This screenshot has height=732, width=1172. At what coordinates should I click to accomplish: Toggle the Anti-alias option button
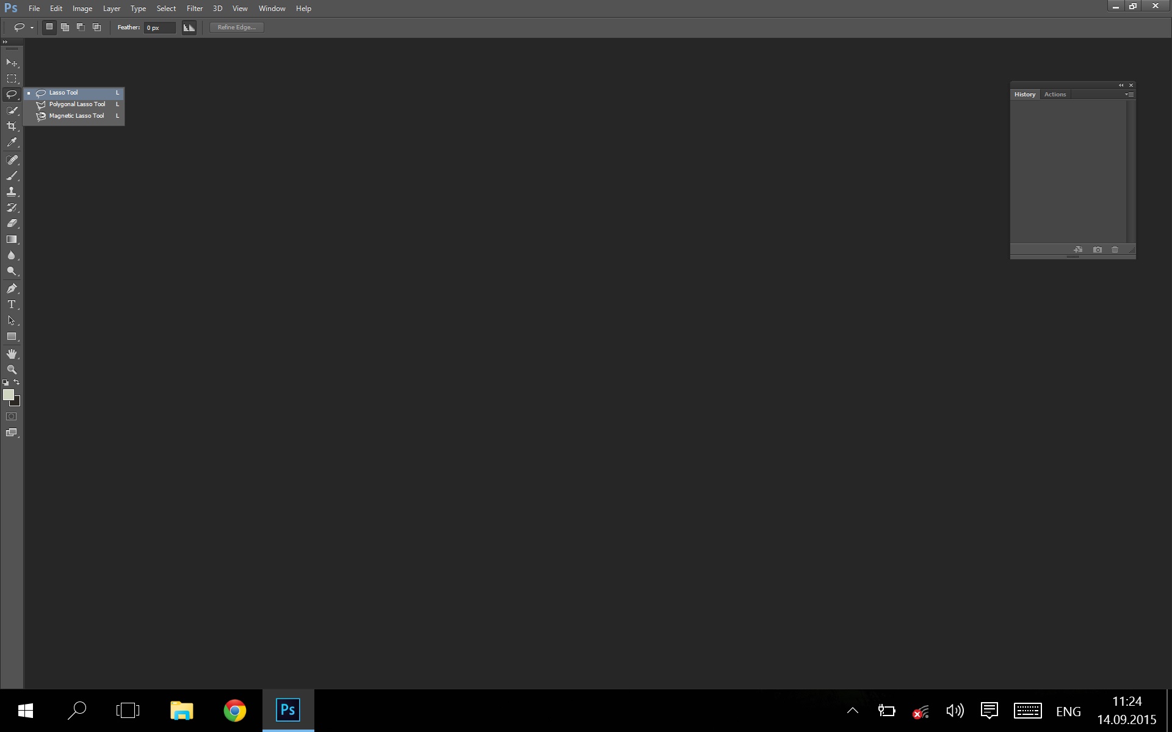pyautogui.click(x=189, y=27)
